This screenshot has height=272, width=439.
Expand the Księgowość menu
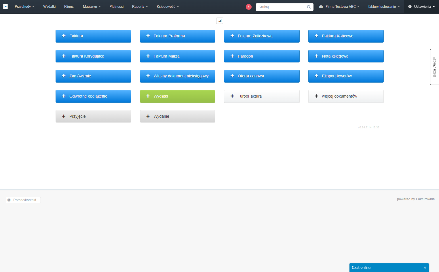pos(168,7)
